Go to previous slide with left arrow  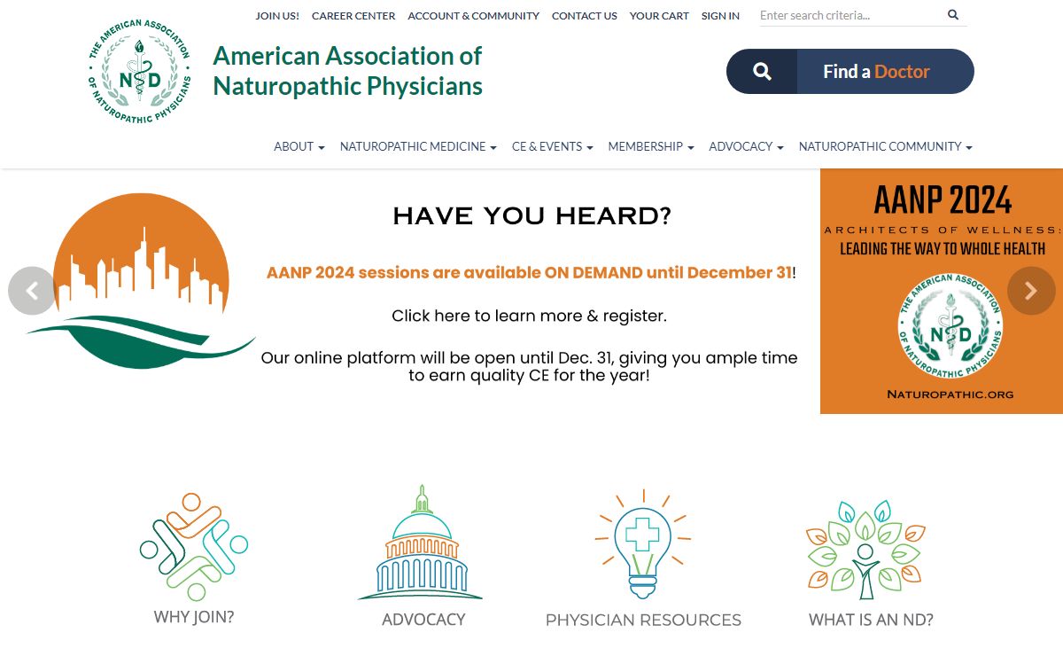tap(32, 291)
